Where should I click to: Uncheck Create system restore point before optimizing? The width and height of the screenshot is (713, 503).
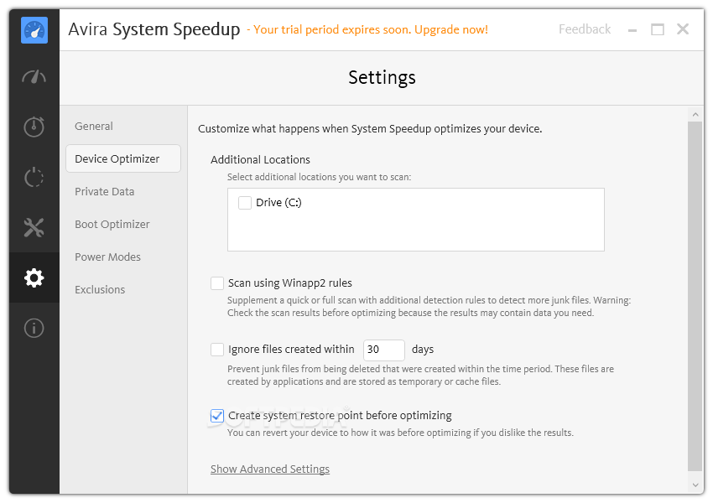click(217, 416)
